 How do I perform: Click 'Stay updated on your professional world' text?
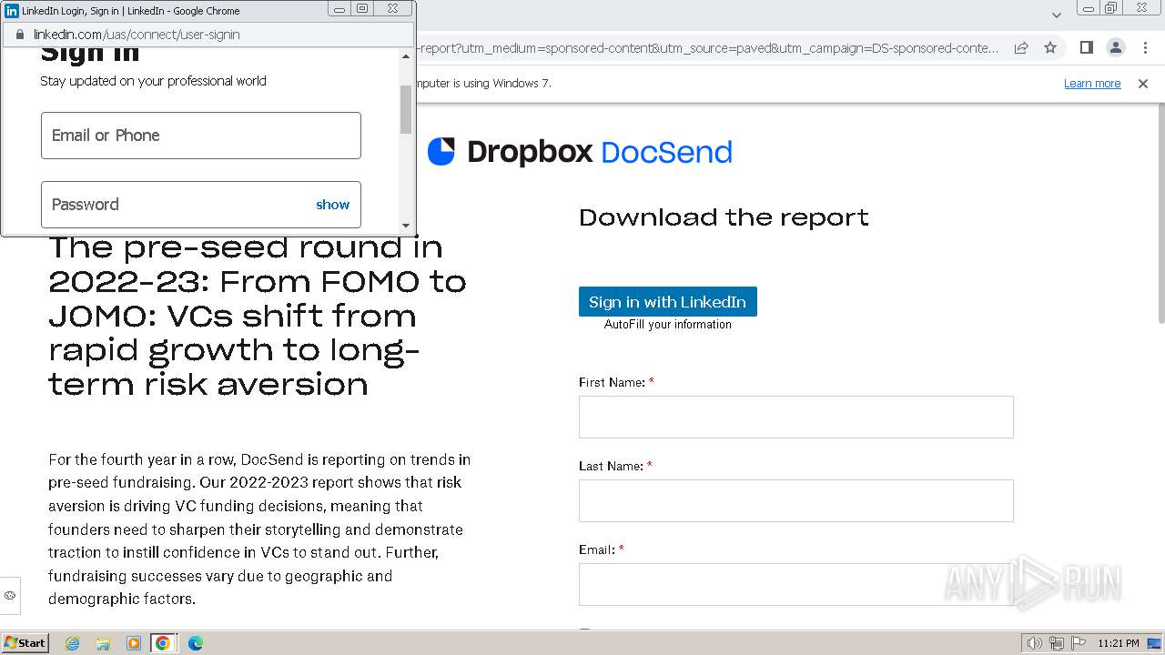point(153,81)
